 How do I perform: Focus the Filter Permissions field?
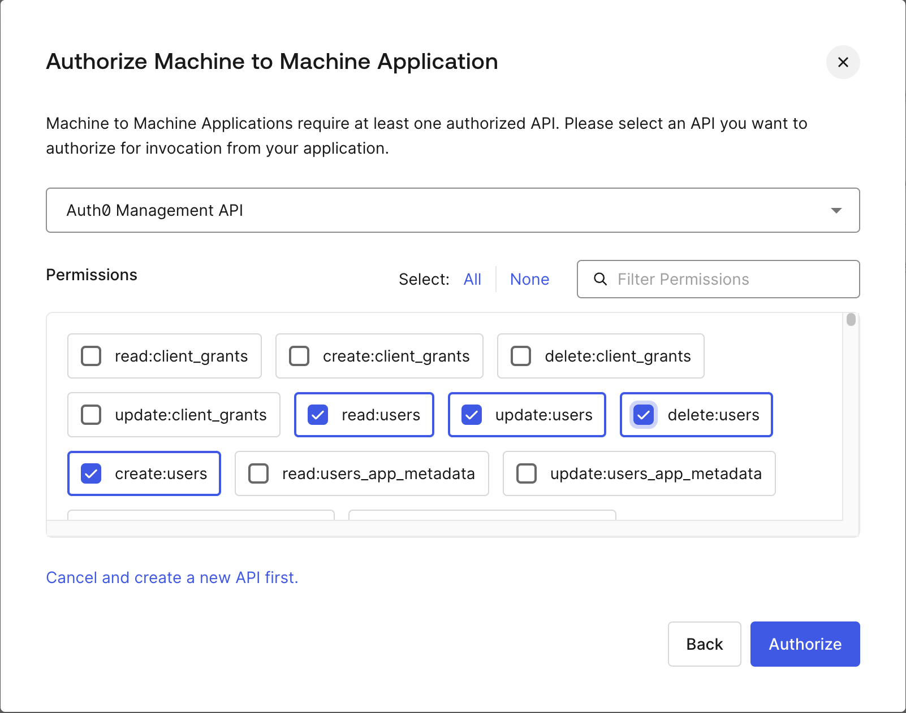click(x=718, y=279)
